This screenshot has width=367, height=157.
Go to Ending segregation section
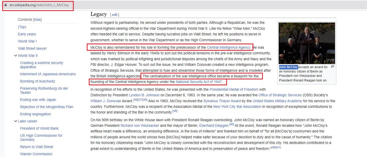click(35, 114)
